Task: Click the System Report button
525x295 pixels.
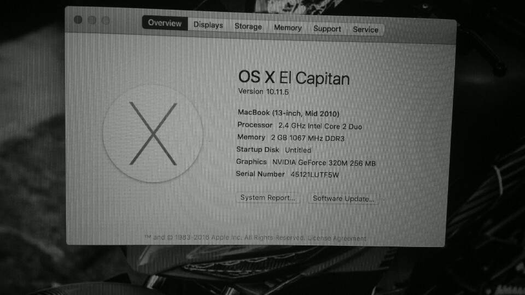Action: point(268,198)
